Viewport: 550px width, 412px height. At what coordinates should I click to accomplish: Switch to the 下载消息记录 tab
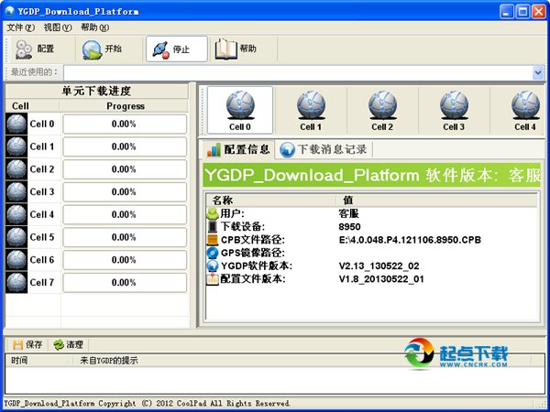click(323, 149)
